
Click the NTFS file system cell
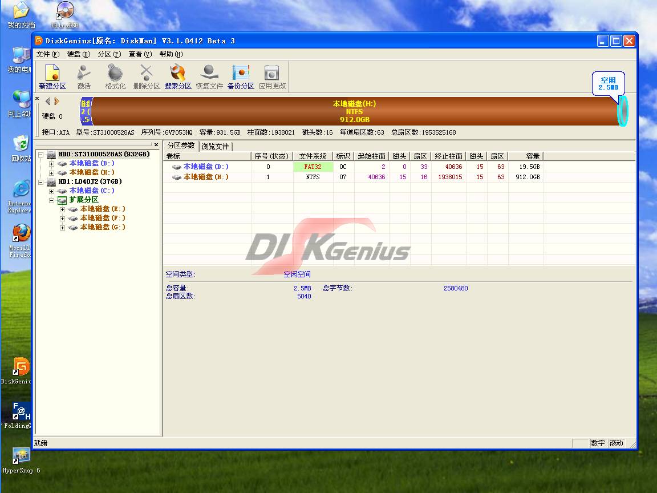click(313, 177)
